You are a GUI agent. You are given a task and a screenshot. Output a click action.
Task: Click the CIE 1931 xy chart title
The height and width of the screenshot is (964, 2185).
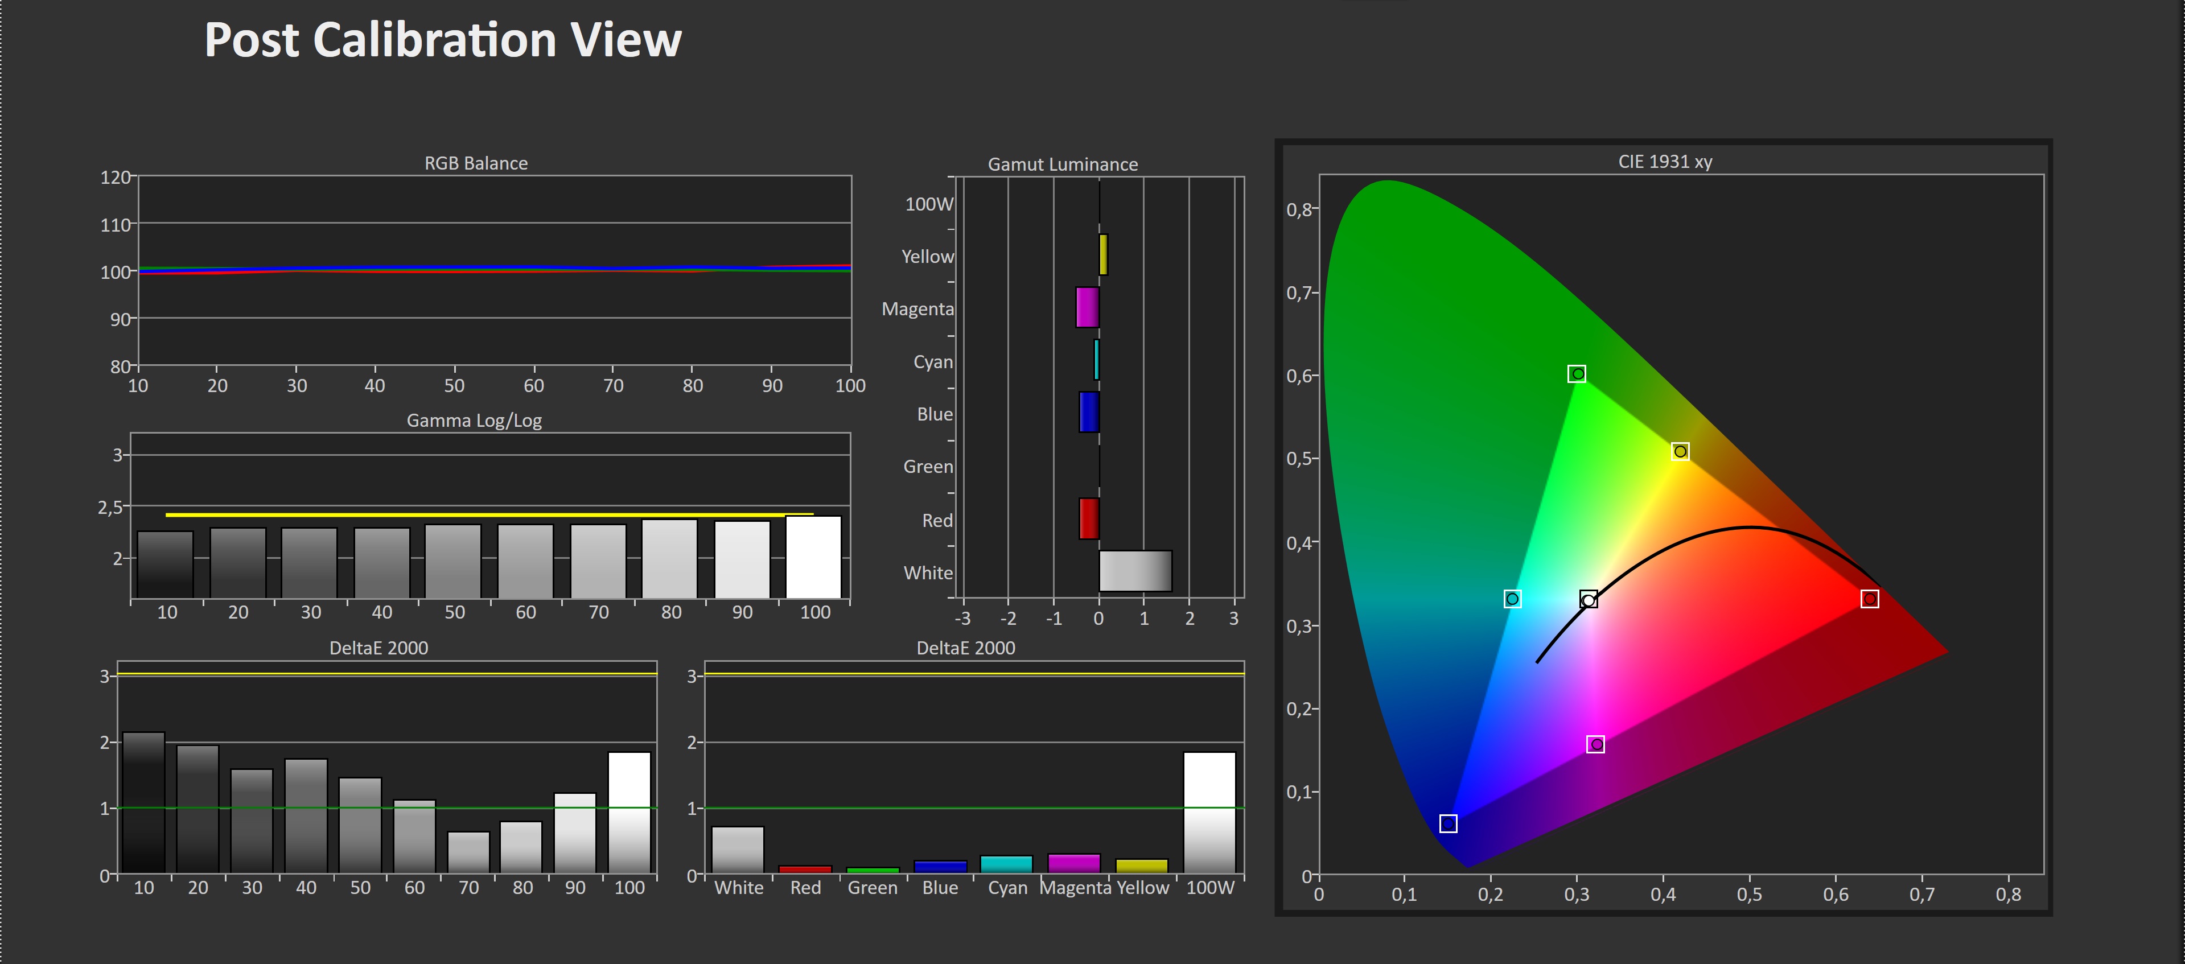(x=1664, y=161)
